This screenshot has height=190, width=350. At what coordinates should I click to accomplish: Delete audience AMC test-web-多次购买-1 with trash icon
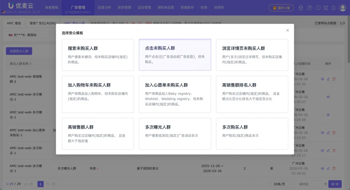pyautogui.click(x=334, y=150)
